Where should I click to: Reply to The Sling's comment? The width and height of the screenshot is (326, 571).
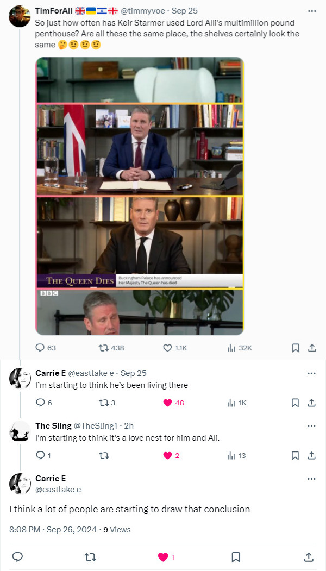[40, 455]
